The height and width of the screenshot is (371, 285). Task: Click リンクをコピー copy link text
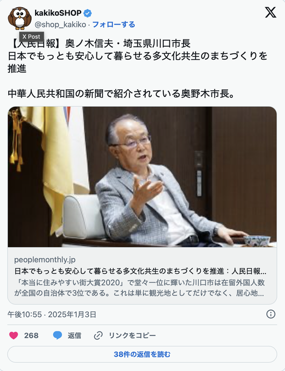tap(132, 335)
